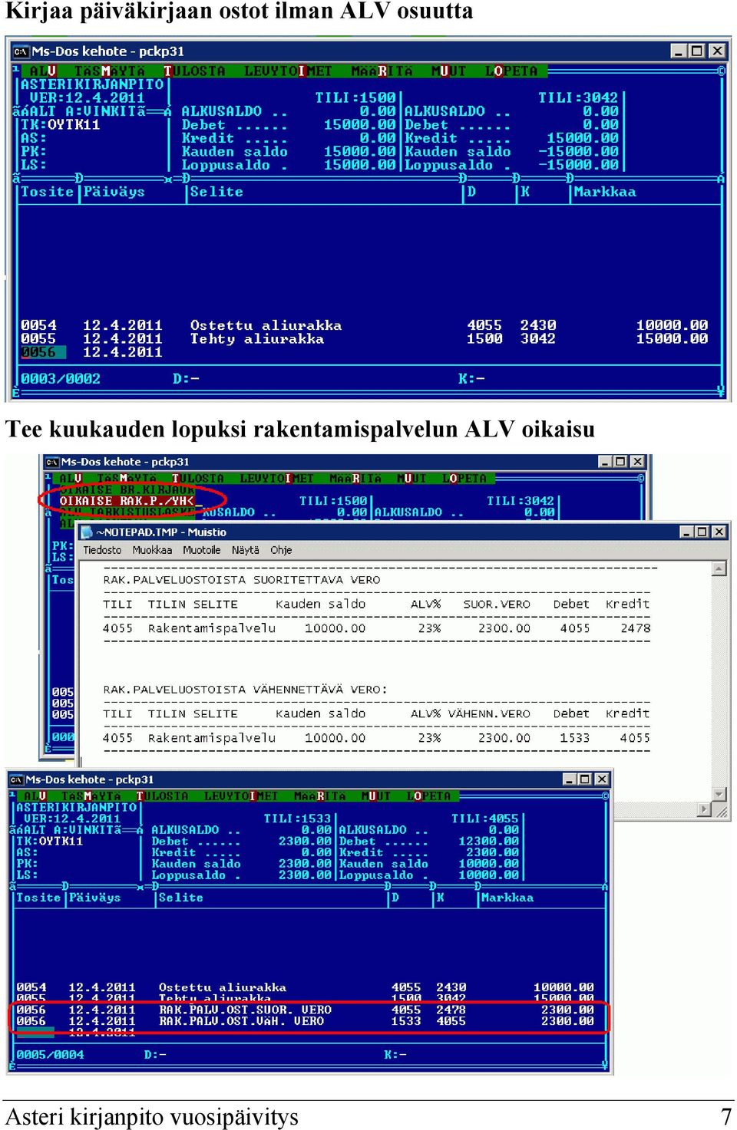Select row RAK.PALV.OST.SUOR. VERO
This screenshot has height=1130, width=737.
pos(306,1010)
